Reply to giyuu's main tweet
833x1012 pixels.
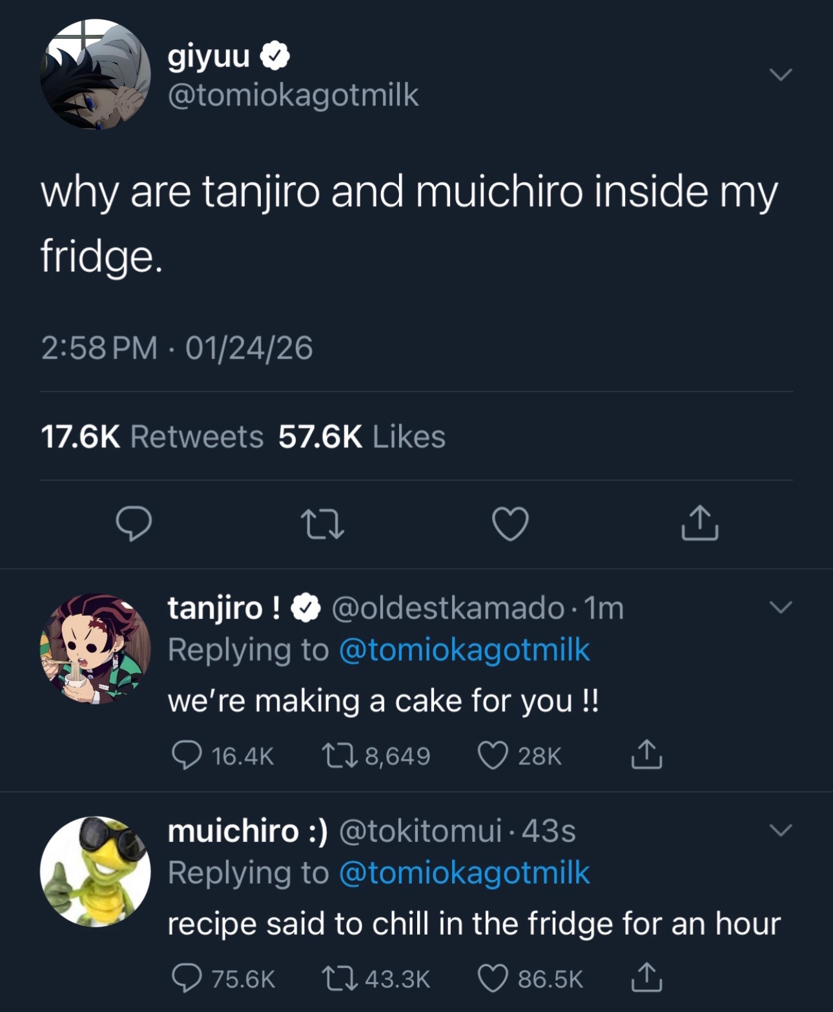pos(134,523)
